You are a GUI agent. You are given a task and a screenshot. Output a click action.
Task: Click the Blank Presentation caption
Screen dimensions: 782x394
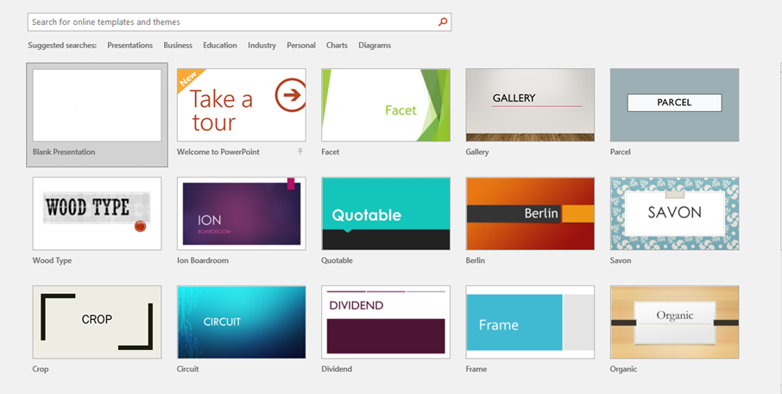64,152
